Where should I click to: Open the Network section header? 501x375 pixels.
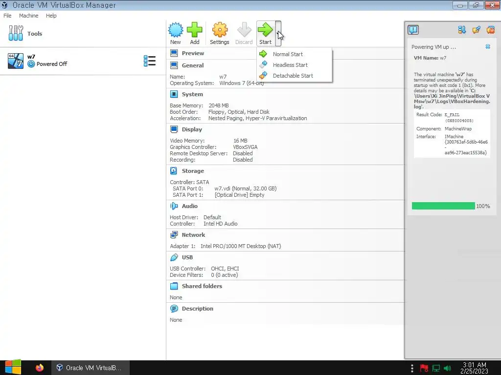click(x=193, y=235)
